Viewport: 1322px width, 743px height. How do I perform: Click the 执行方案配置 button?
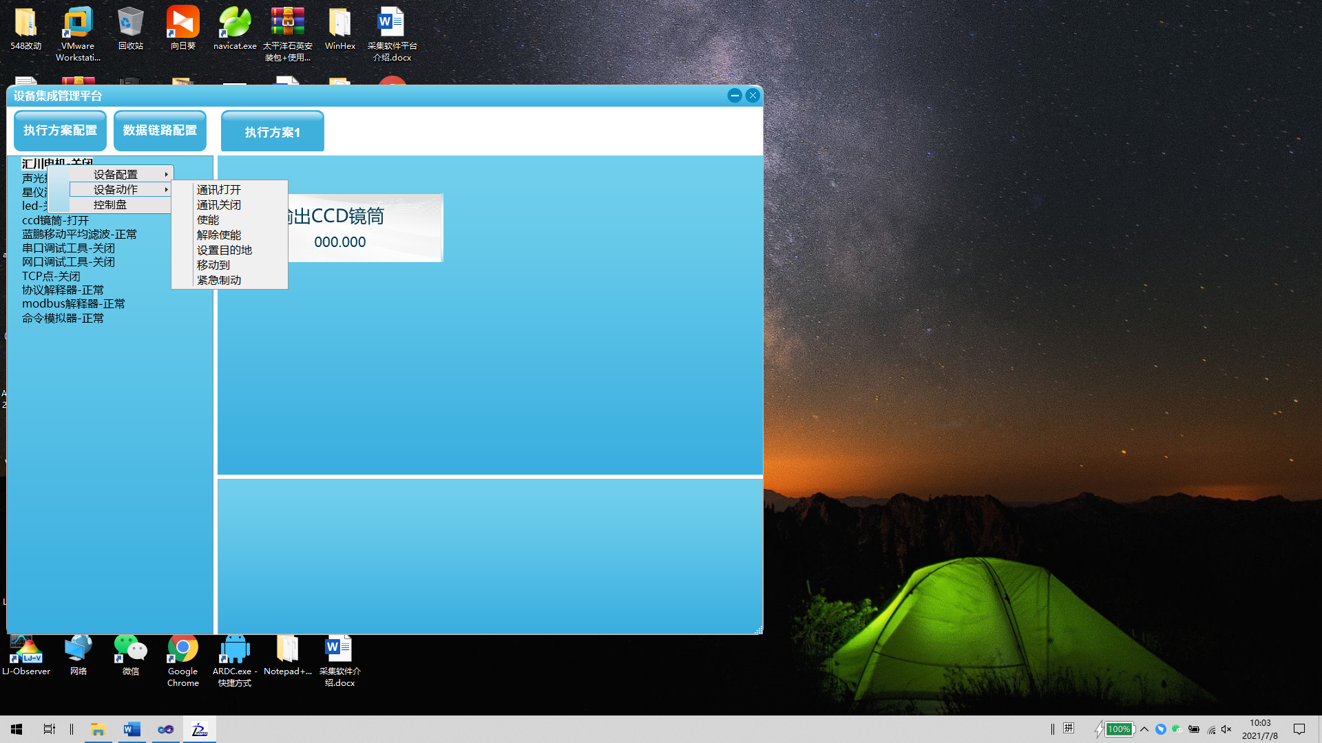pyautogui.click(x=61, y=131)
